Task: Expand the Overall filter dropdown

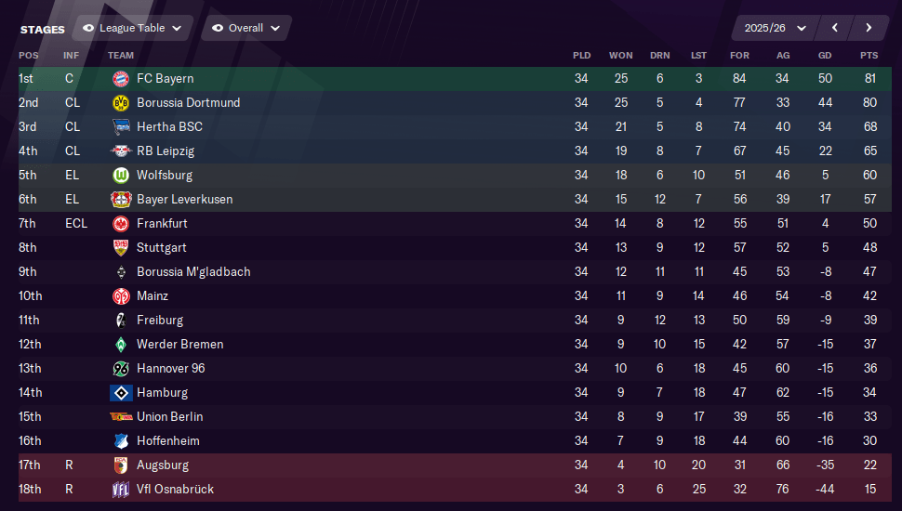Action: tap(246, 28)
